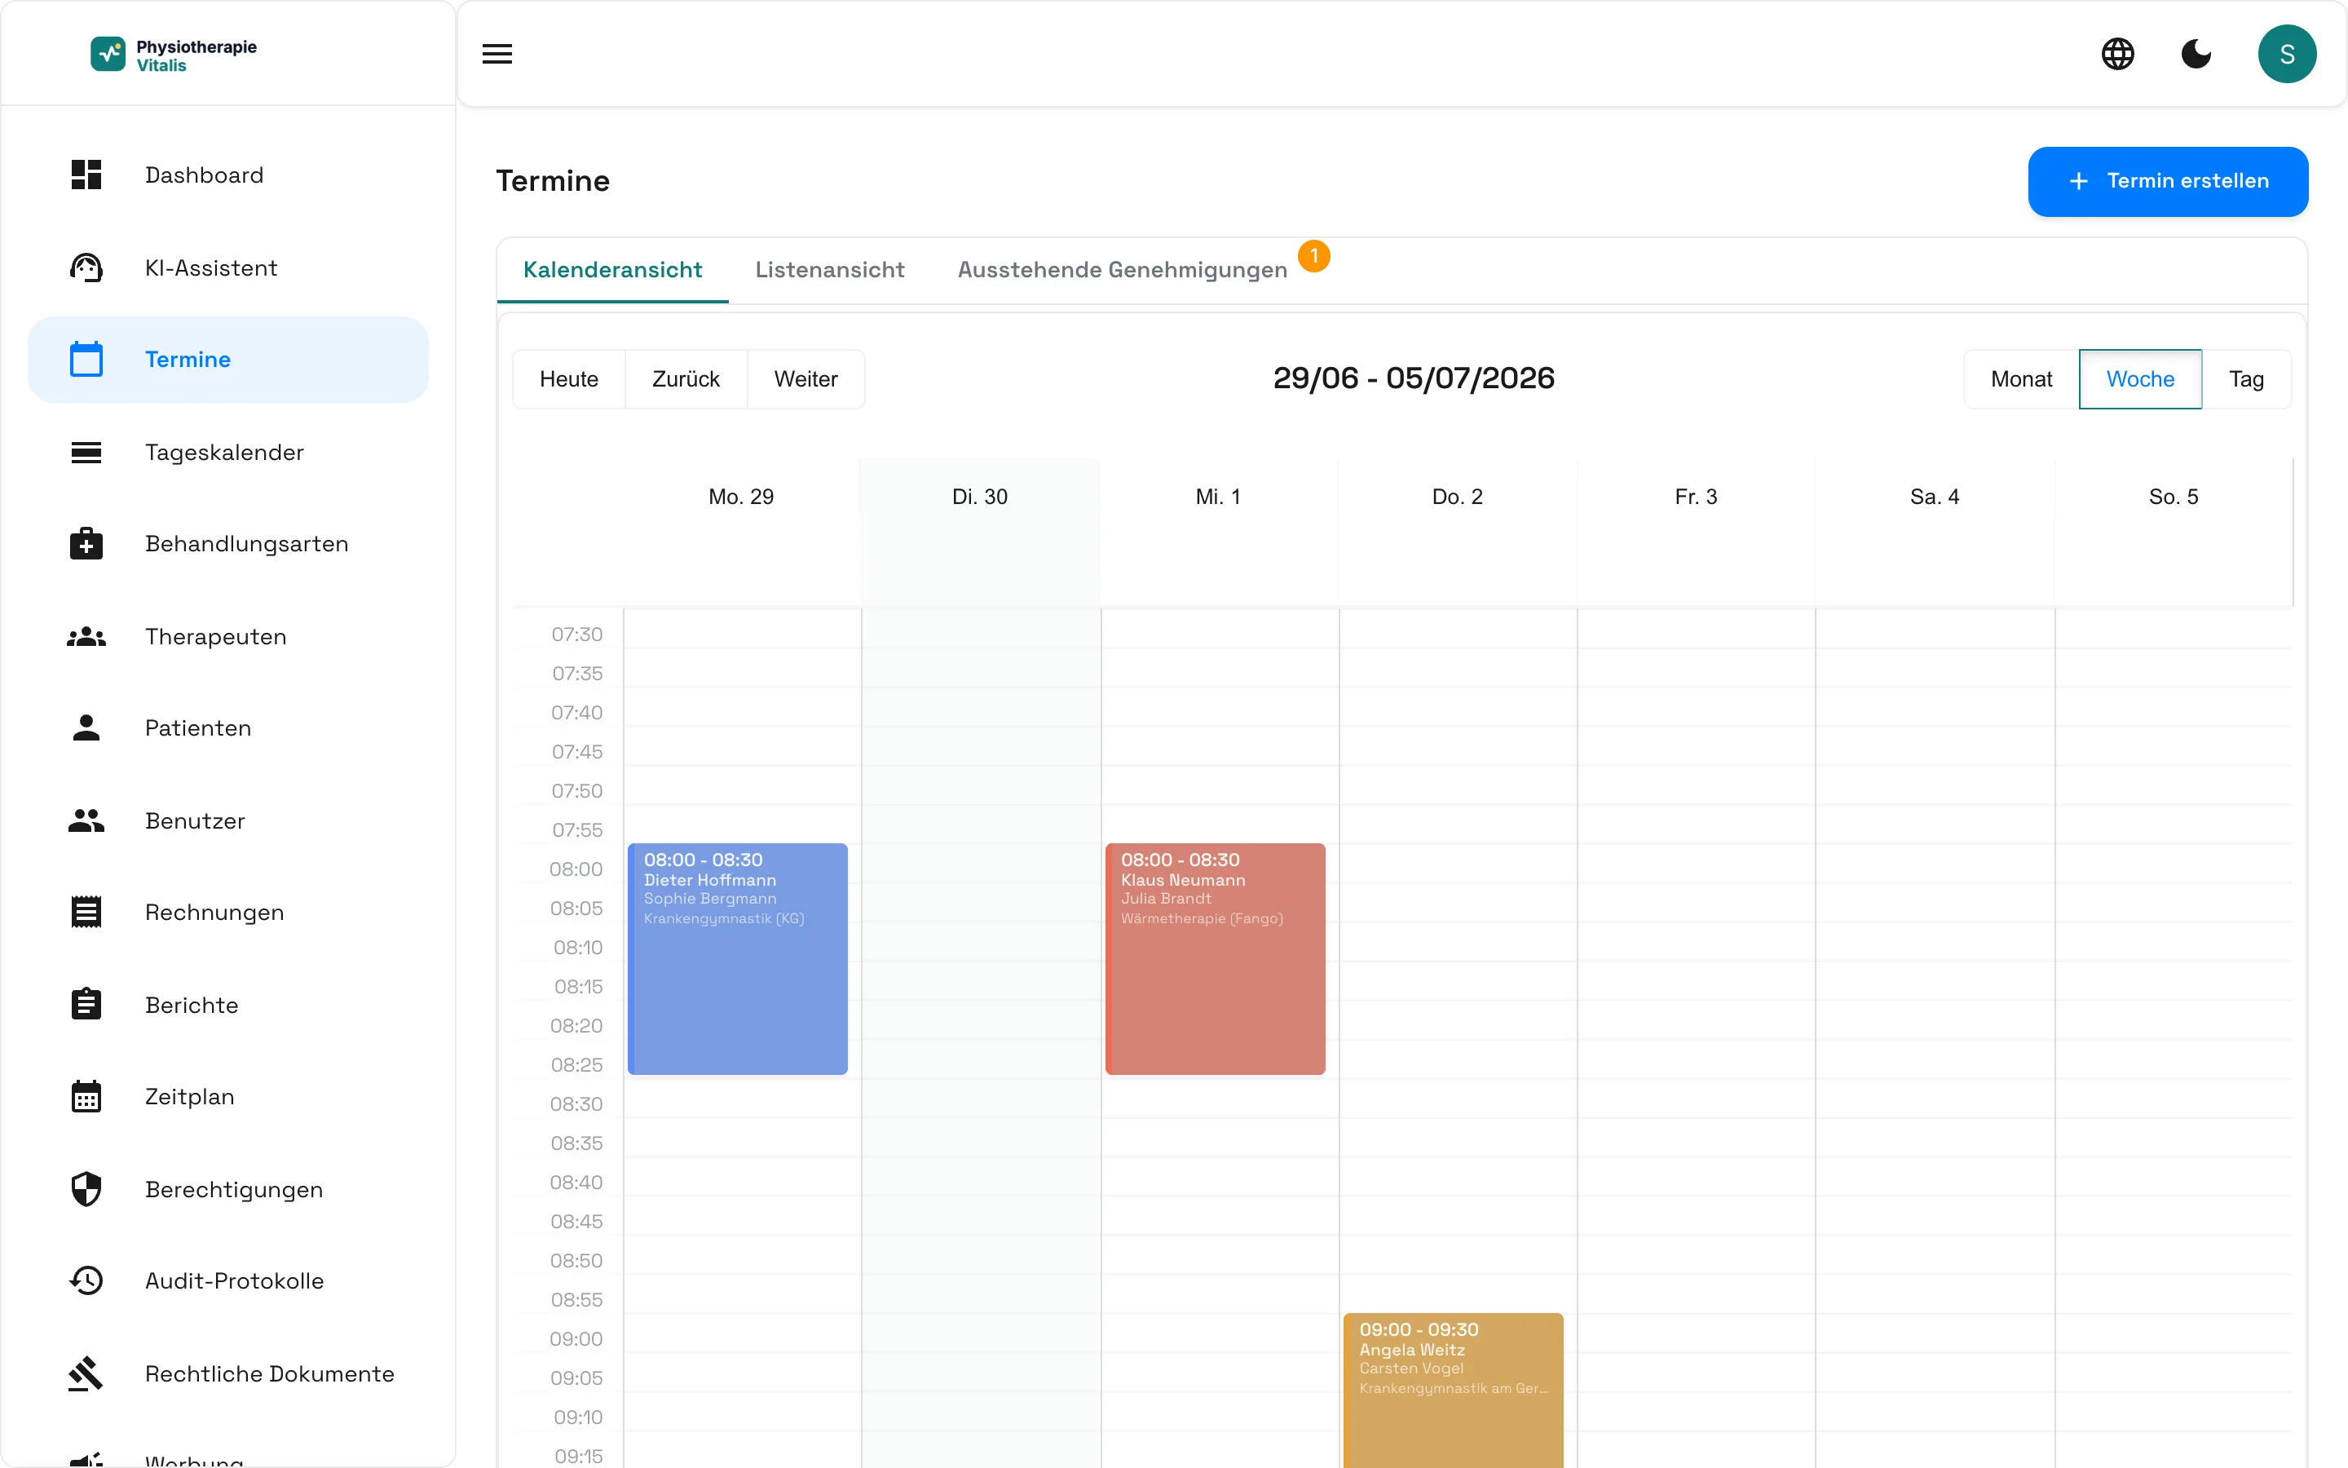Click the Behandlungsarten medical bag icon

tap(86, 544)
